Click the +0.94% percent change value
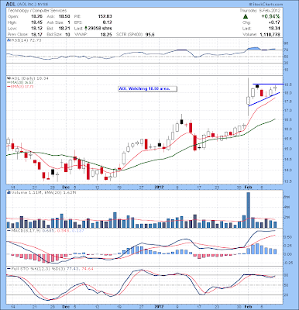This screenshot has height=310, width=299. 270,16
